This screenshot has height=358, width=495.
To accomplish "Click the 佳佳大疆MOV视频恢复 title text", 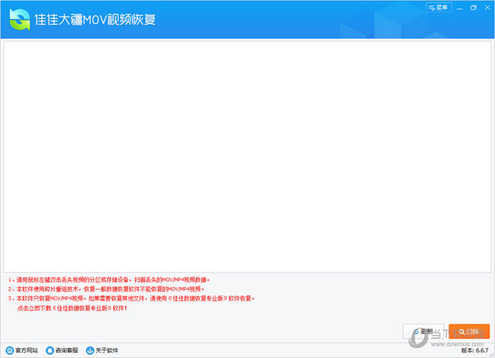I will tap(95, 20).
